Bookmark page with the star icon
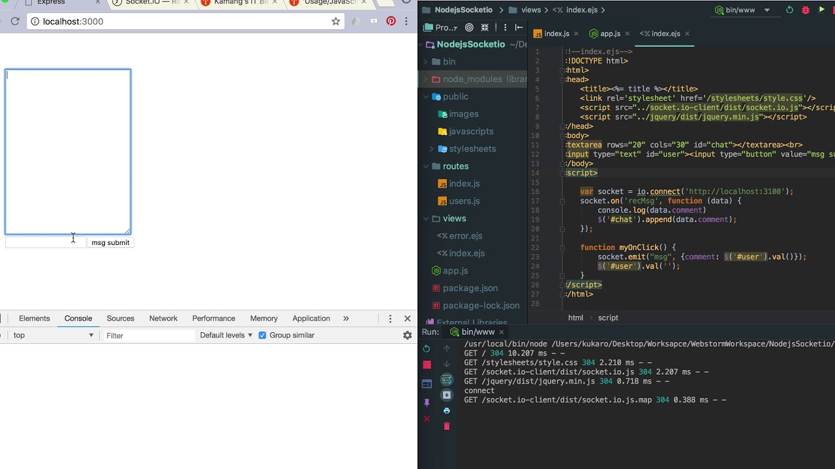 (x=336, y=21)
